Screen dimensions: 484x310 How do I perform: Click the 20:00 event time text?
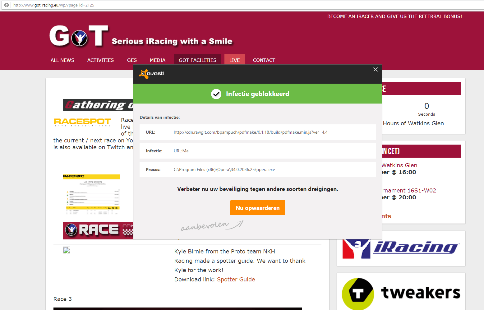tap(407, 197)
